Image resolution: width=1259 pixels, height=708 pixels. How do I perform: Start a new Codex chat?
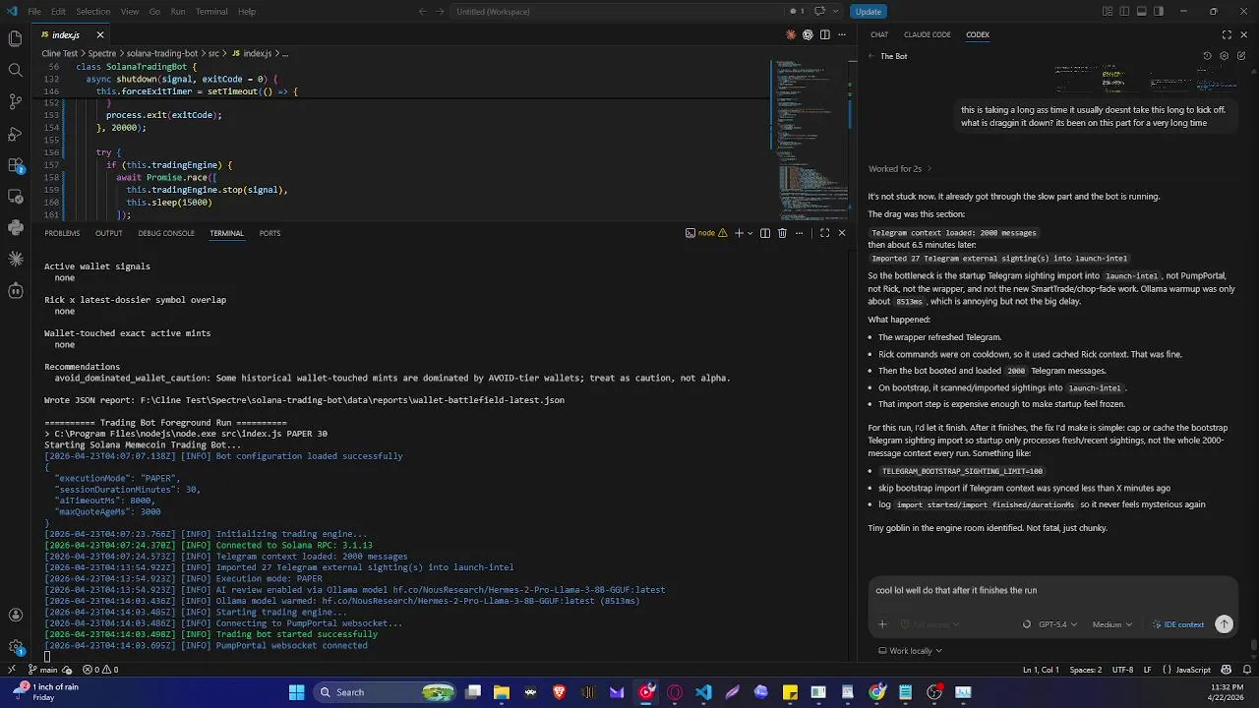tap(1240, 56)
